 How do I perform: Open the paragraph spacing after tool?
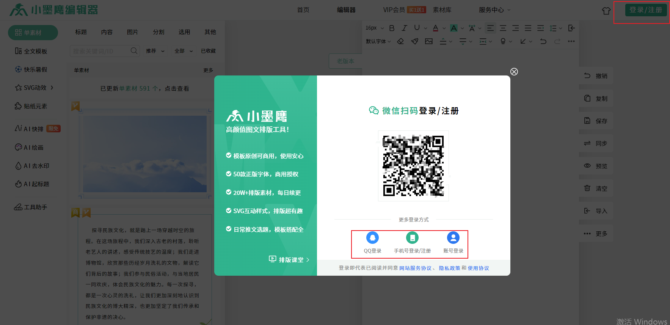tap(463, 41)
